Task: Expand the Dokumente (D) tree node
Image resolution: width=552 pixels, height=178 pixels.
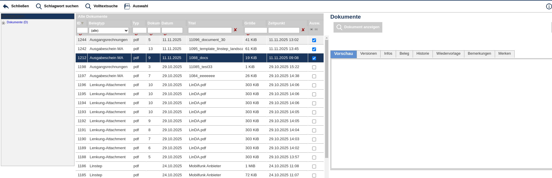Action: (x=4, y=23)
